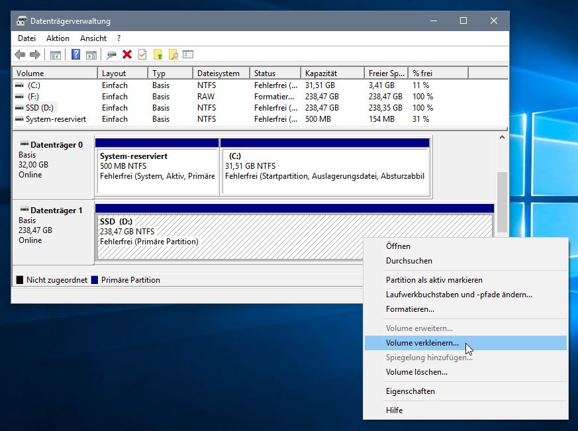Select the System-reserviert volume row
The height and width of the screenshot is (431, 578).
click(x=260, y=119)
